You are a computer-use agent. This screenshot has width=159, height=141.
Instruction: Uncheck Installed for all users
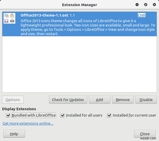pos(62,115)
